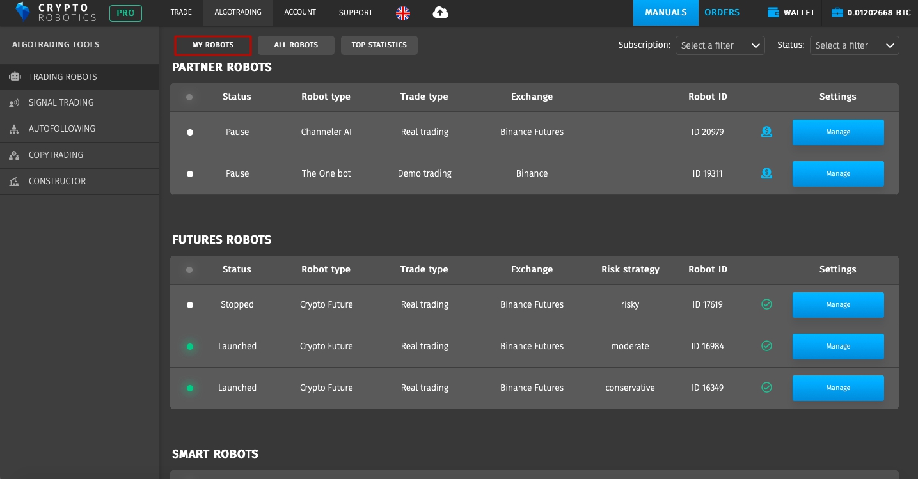Image resolution: width=918 pixels, height=479 pixels.
Task: Click the ID 19311 cell
Action: tap(708, 174)
